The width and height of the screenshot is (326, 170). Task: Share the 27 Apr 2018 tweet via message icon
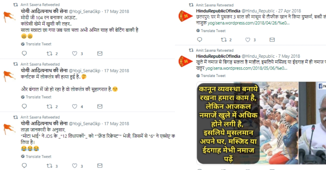(272, 40)
